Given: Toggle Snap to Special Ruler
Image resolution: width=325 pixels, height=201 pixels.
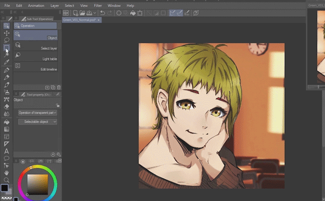Looking at the screenshot, I should (180, 13).
